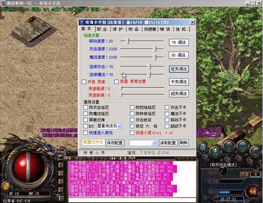Apply the 超变调法 preset

[x=179, y=93]
